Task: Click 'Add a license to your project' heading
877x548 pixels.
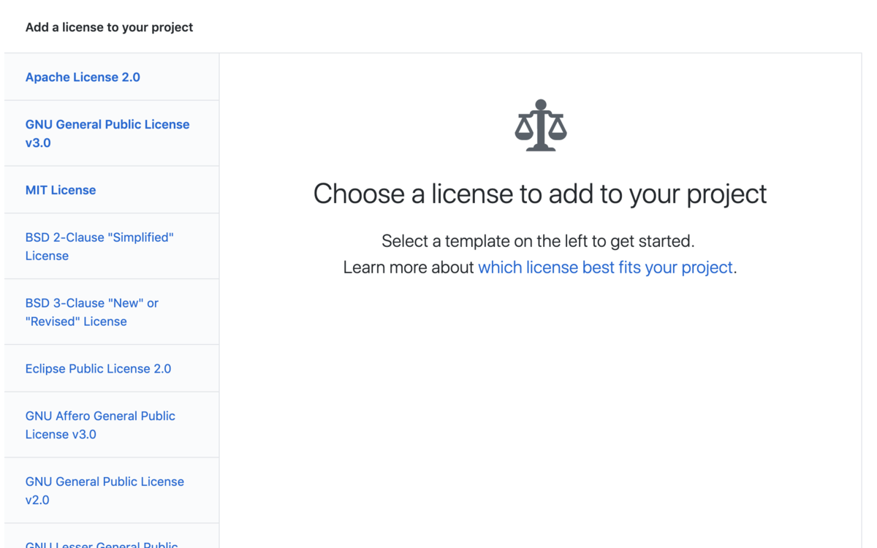Action: (109, 27)
